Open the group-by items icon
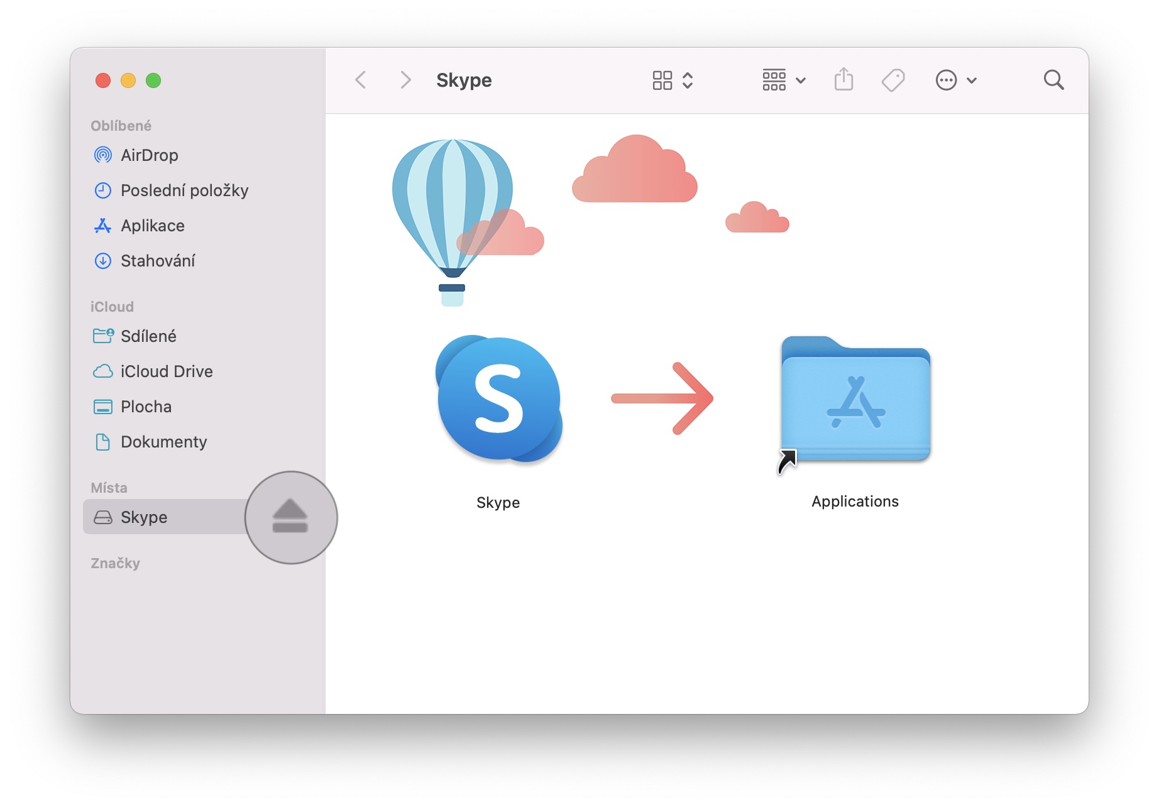 774,80
